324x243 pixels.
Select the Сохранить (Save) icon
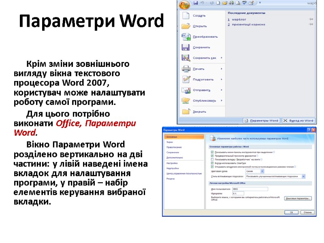185,47
